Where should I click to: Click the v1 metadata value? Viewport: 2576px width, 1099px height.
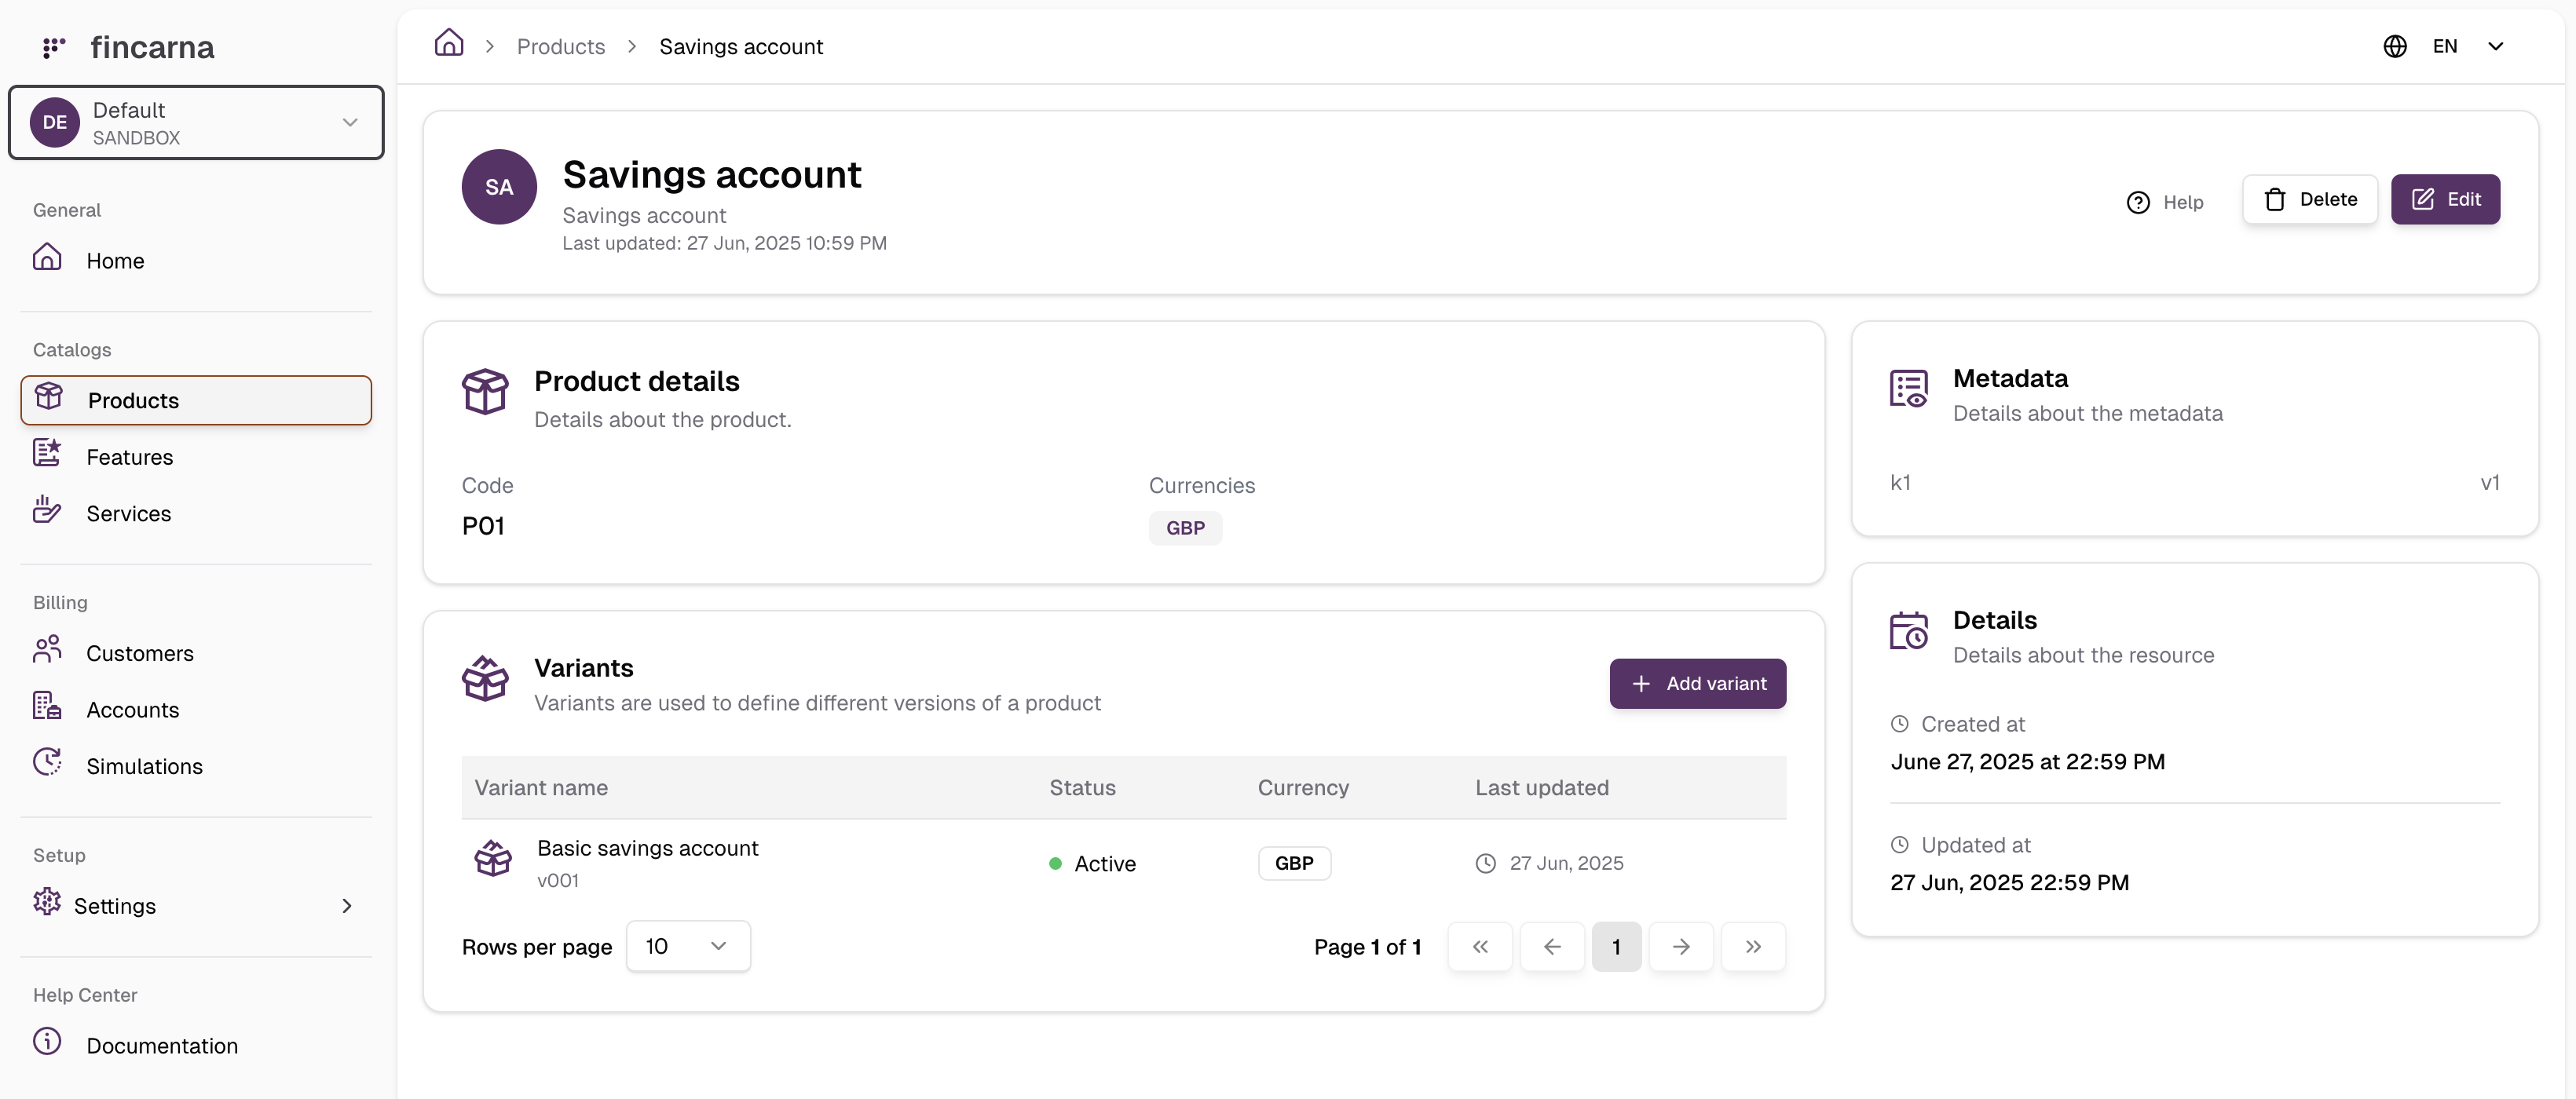tap(2490, 483)
